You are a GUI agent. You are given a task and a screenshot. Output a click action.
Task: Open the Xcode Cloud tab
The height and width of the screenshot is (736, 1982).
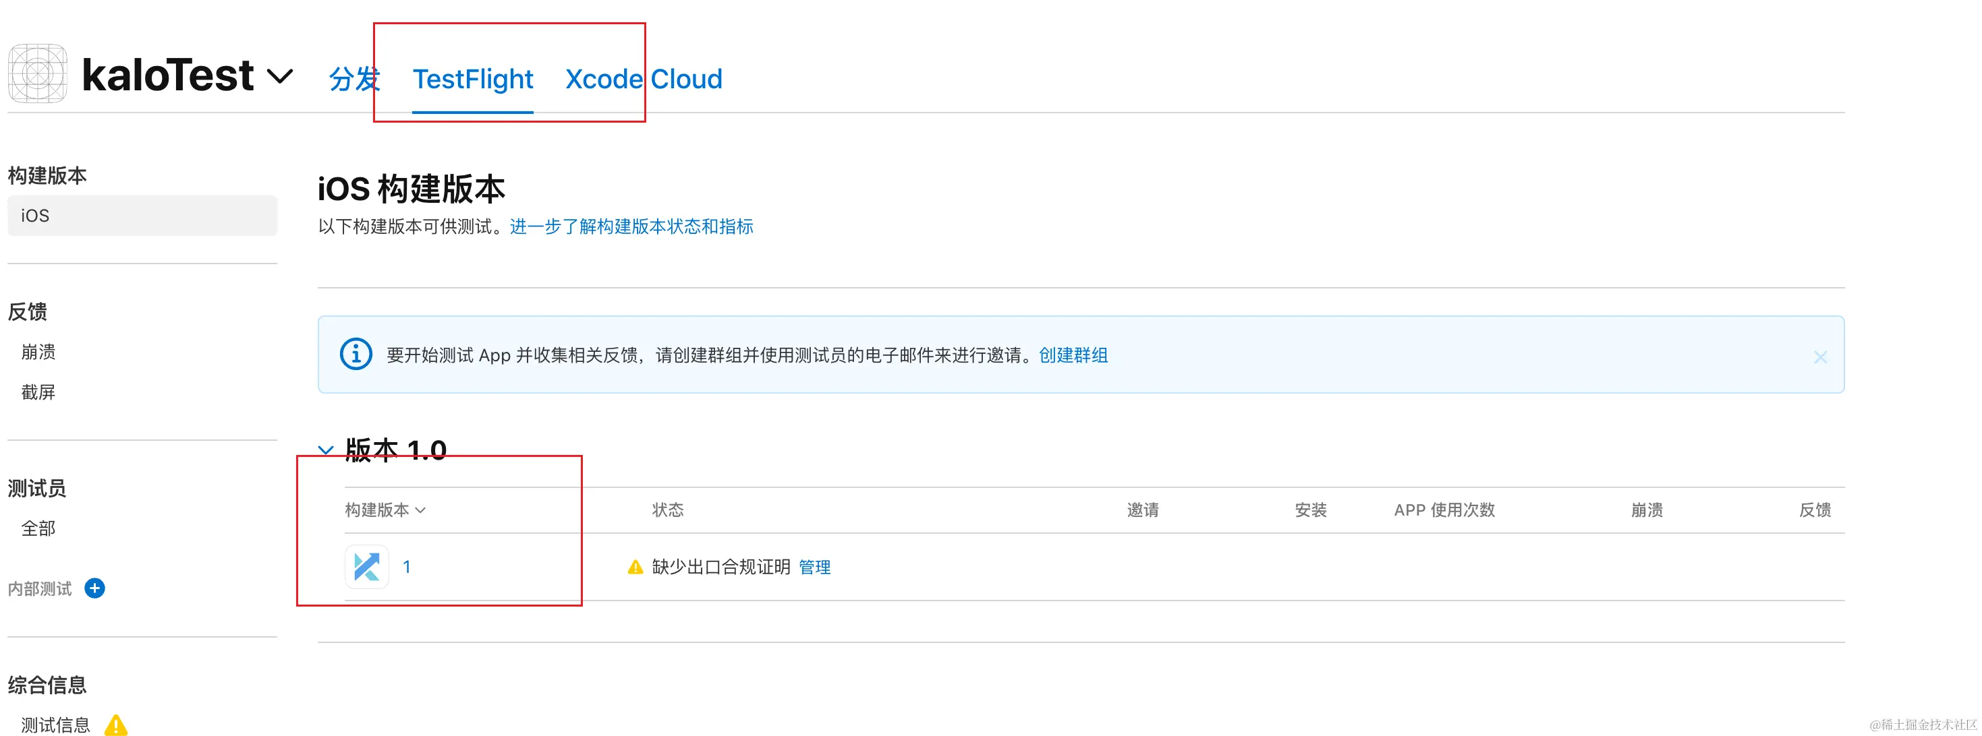[x=643, y=78]
